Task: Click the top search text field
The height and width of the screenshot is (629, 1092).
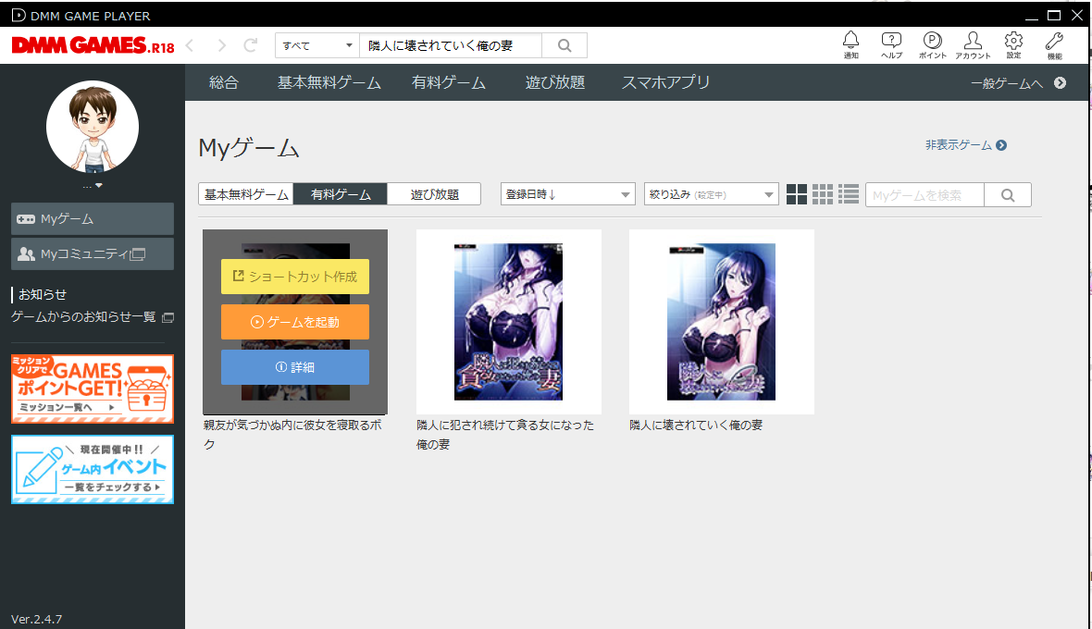Action: [x=451, y=46]
